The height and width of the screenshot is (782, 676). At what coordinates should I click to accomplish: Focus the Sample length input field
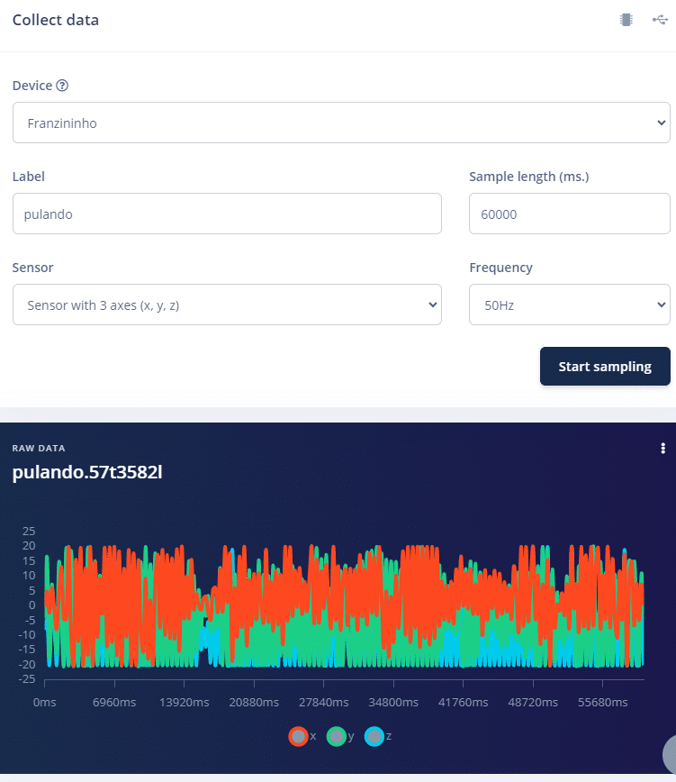[x=569, y=214]
